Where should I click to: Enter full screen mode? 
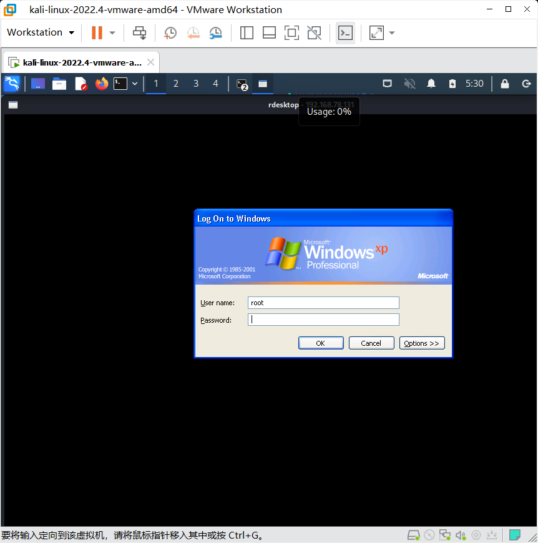291,33
